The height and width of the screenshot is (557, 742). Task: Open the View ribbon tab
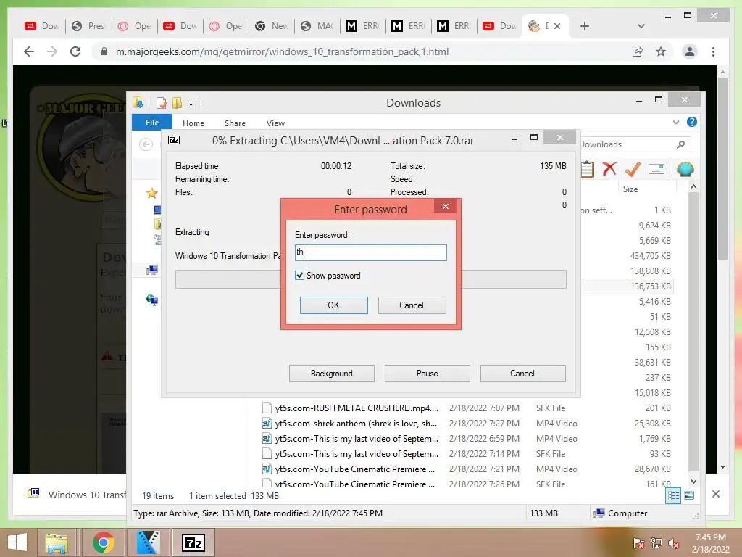tap(275, 123)
